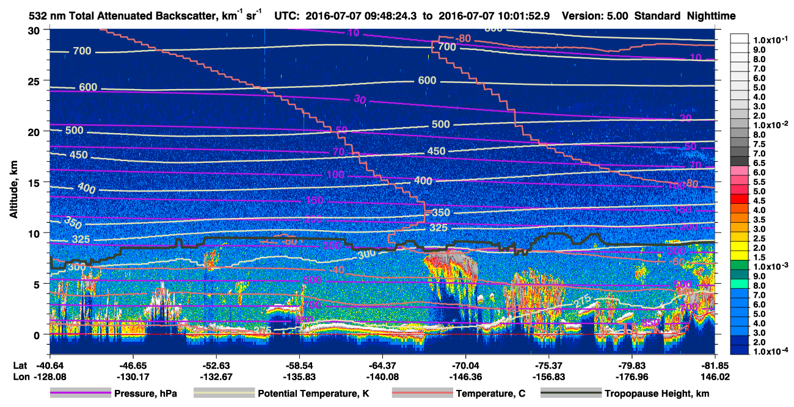Screen dimensions: 794x407
Task: Click latitude value -70.04
Action: pyautogui.click(x=465, y=366)
